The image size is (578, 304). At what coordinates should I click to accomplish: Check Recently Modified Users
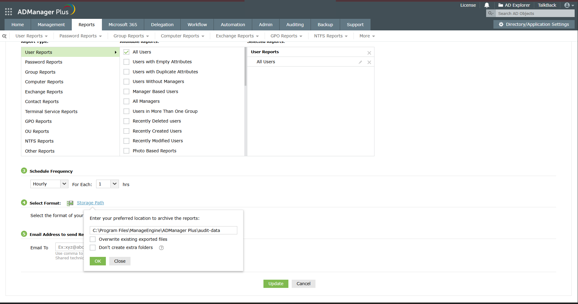(x=127, y=141)
